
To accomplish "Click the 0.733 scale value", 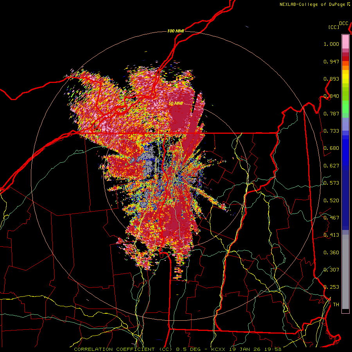I will pyautogui.click(x=331, y=131).
